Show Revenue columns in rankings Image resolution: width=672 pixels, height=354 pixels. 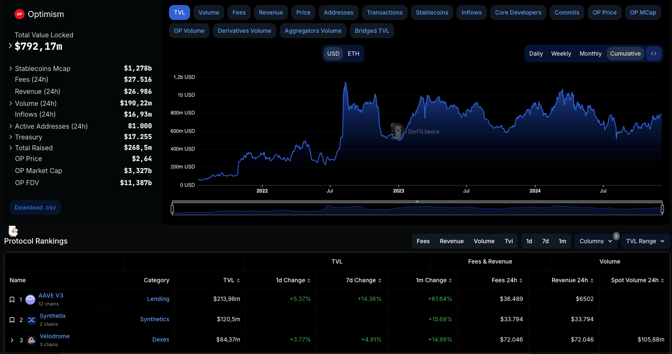(x=452, y=241)
